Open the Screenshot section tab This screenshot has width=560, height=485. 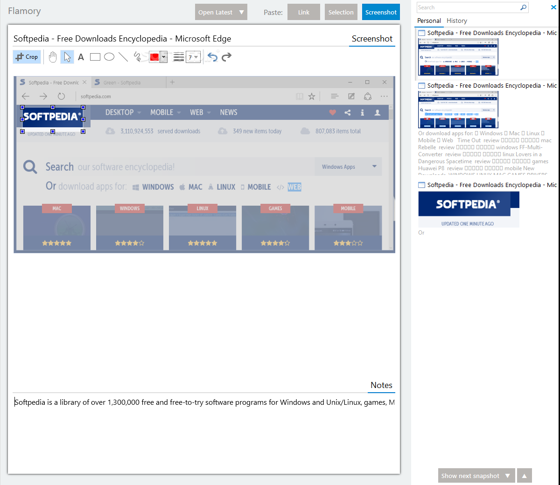click(x=372, y=39)
